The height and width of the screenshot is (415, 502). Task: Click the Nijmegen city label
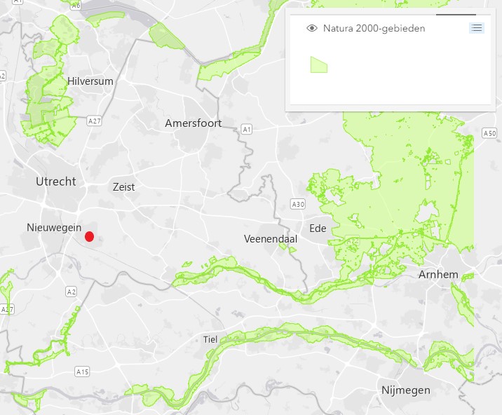[406, 390]
